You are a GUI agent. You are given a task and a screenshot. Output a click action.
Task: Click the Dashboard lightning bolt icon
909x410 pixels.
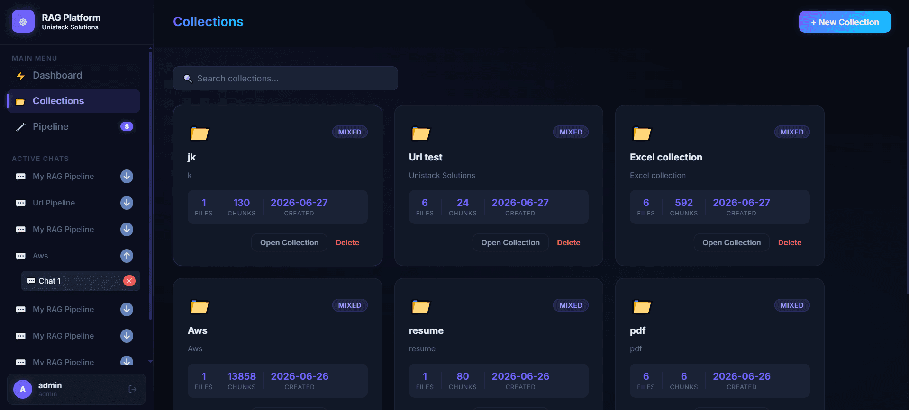click(x=20, y=76)
